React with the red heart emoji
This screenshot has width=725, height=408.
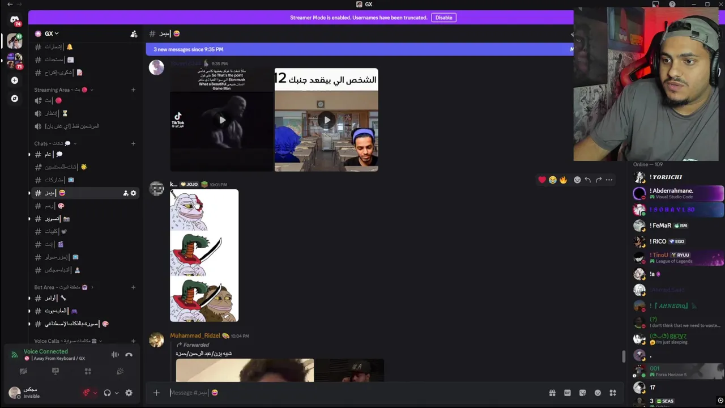(542, 180)
